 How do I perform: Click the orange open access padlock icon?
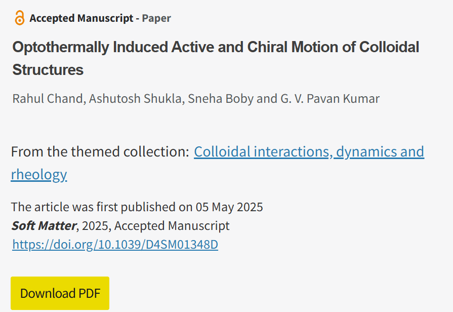[19, 18]
